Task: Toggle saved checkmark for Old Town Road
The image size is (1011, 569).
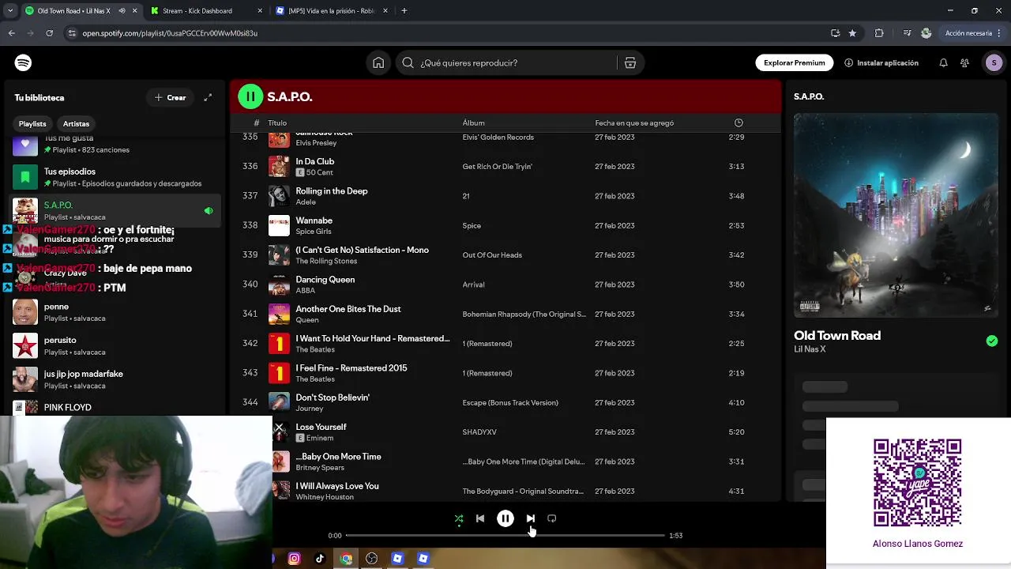Action: pyautogui.click(x=992, y=341)
